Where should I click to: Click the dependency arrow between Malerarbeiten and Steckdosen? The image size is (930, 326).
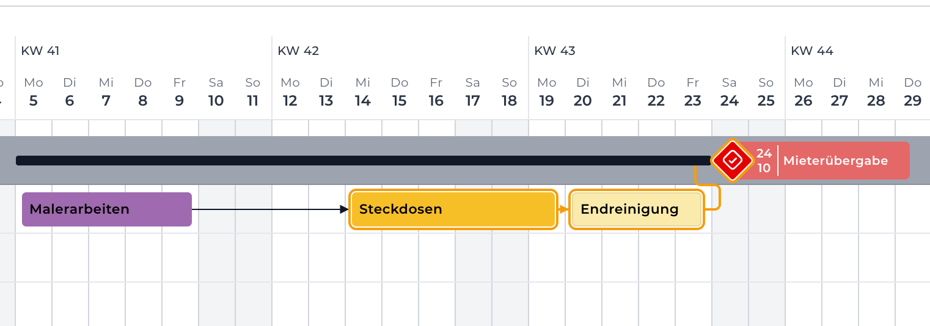tap(270, 209)
